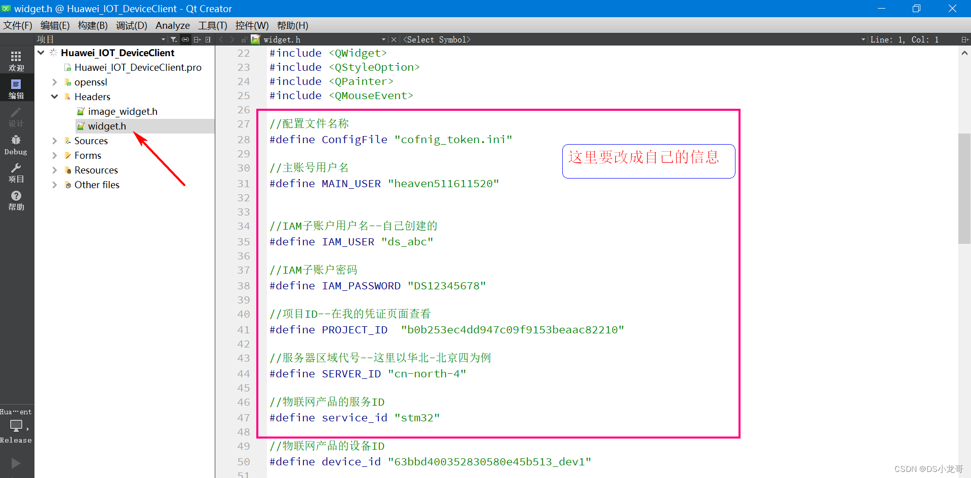Screen dimensions: 971x478
Task: Expand the Sources folder
Action: [x=55, y=141]
